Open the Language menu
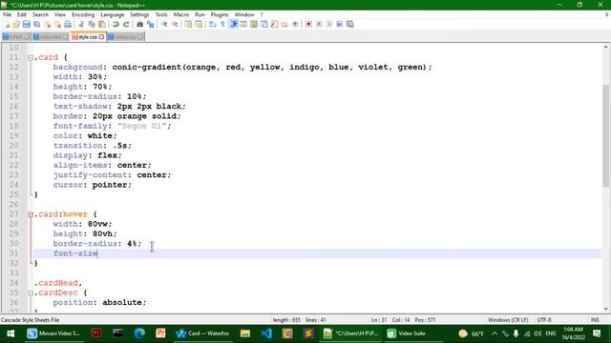 [113, 14]
